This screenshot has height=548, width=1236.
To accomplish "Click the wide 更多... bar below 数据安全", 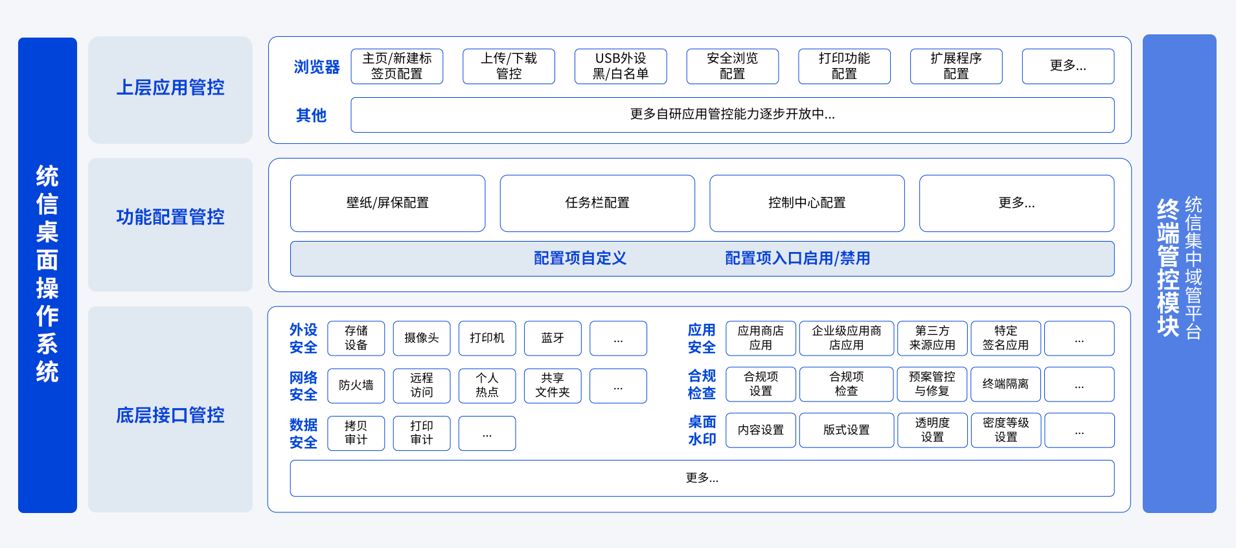I will [x=702, y=478].
